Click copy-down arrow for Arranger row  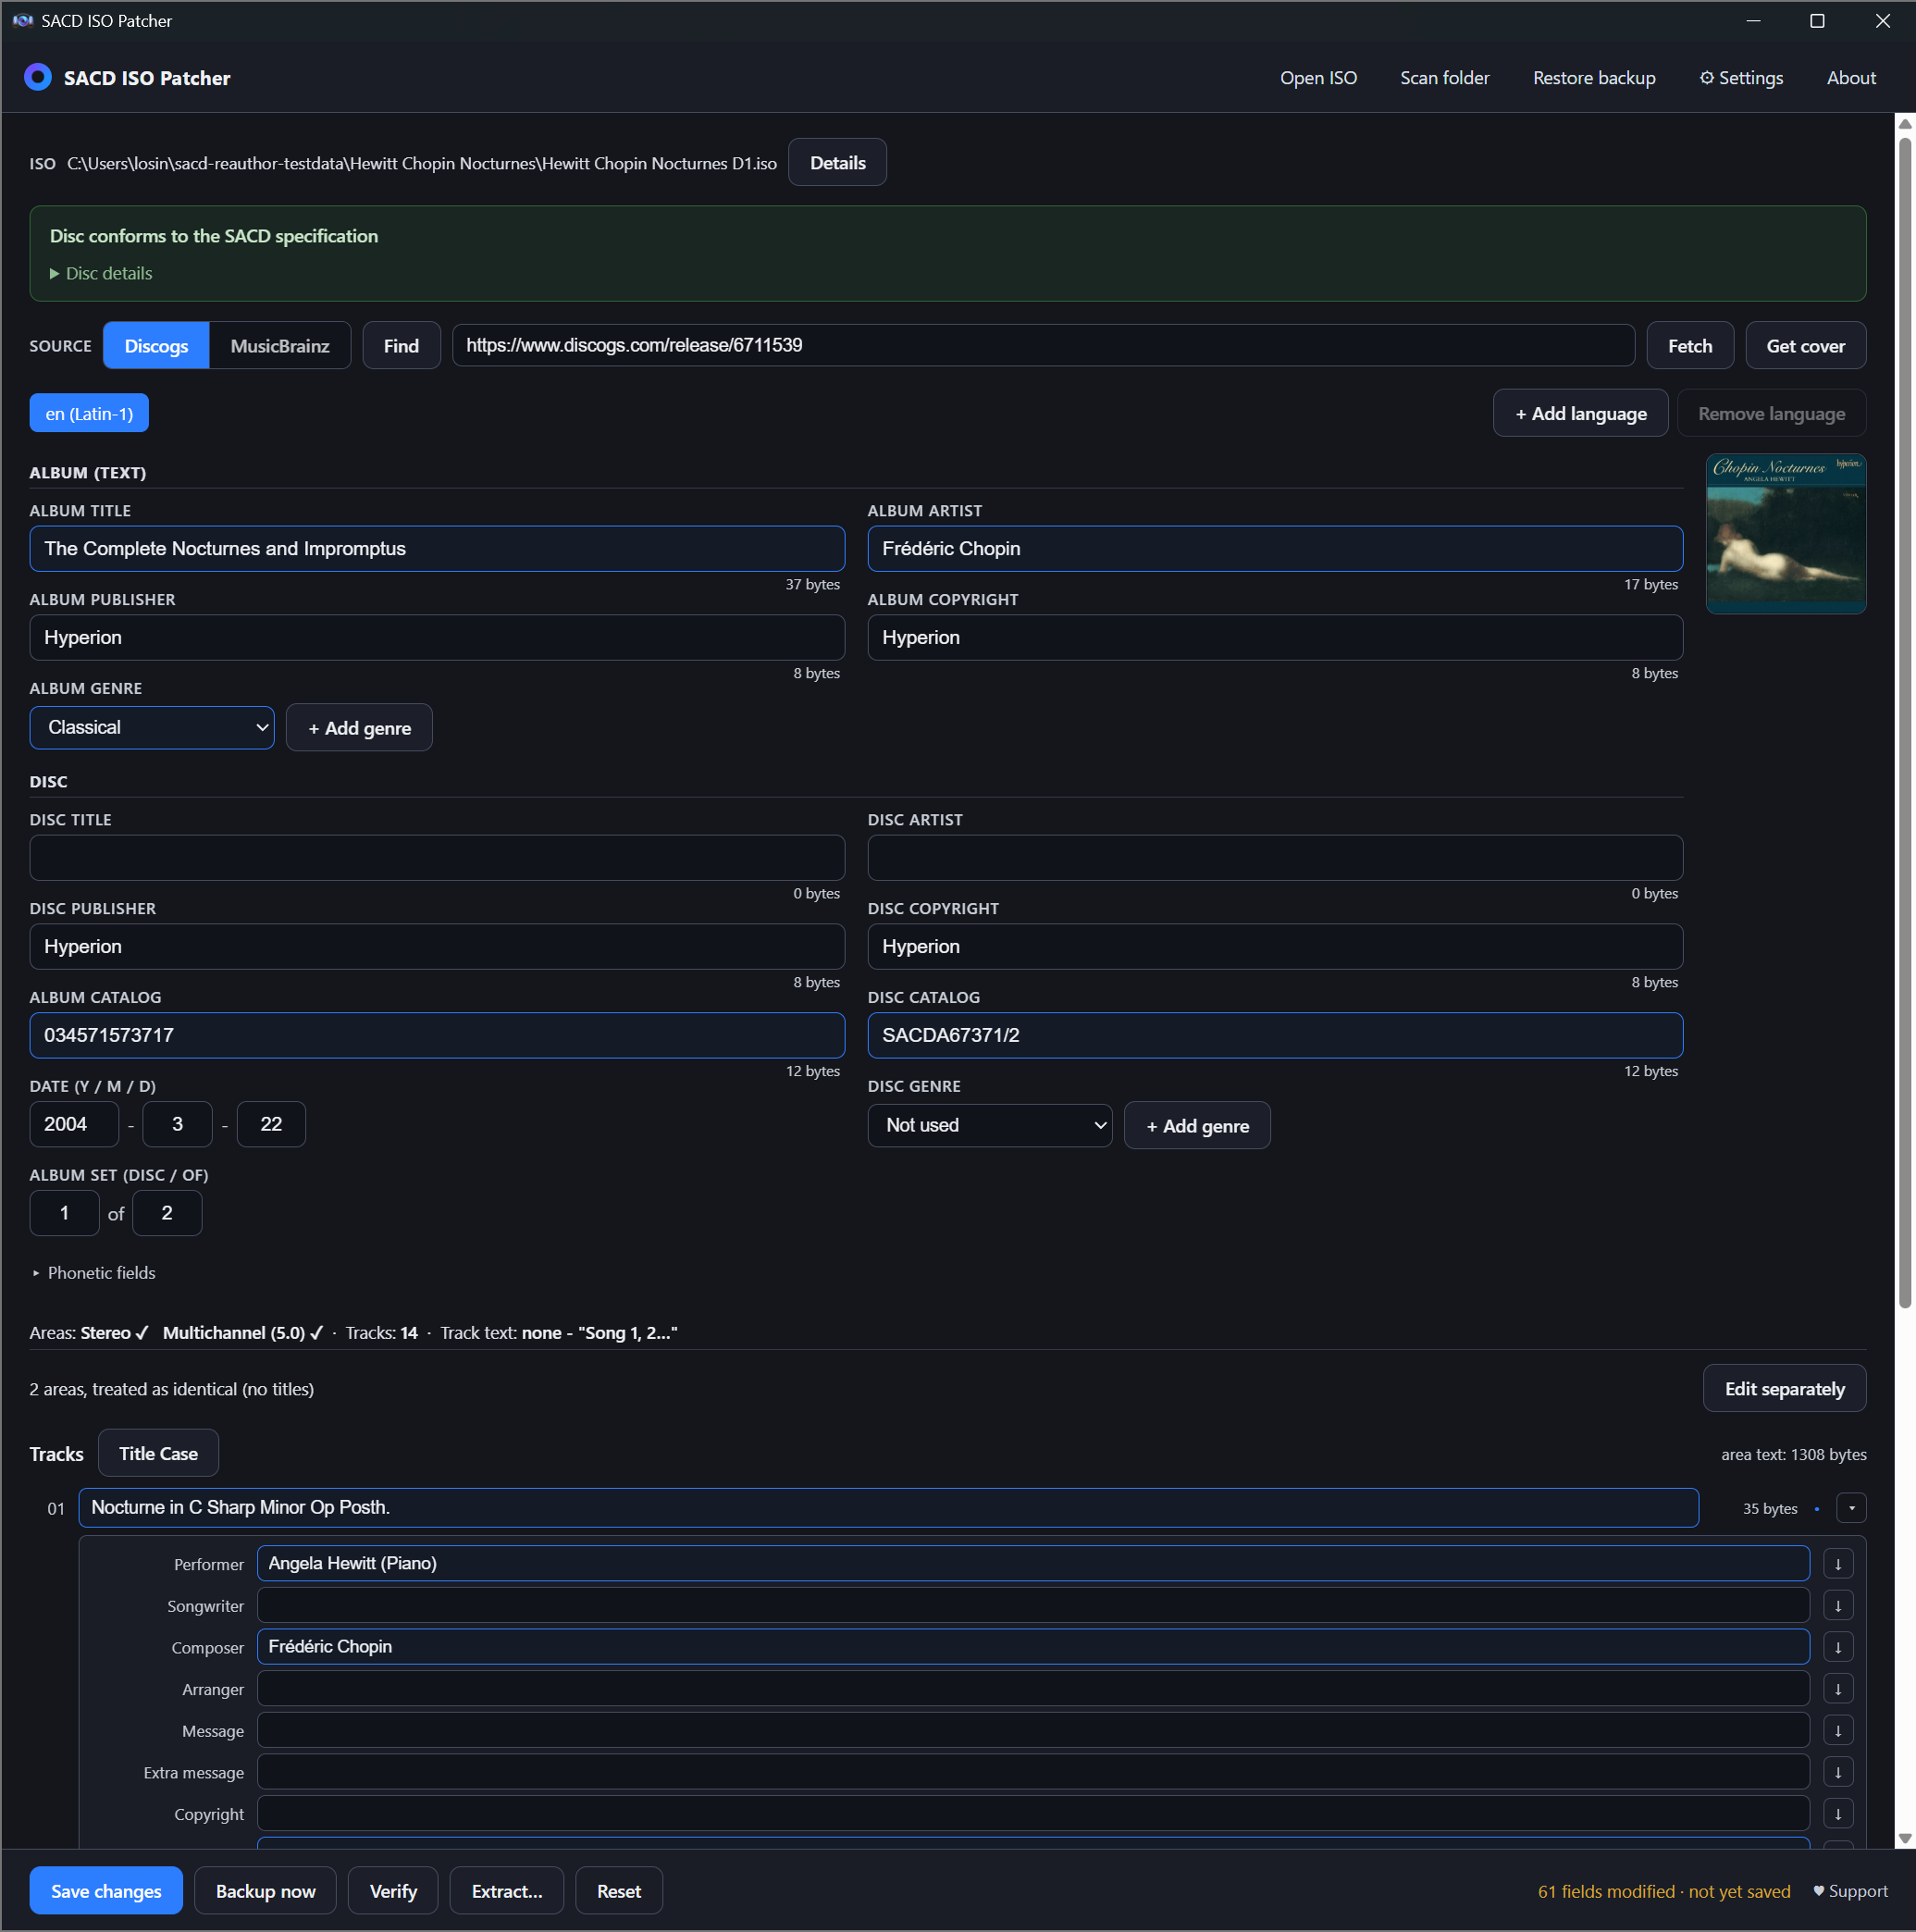point(1838,1689)
